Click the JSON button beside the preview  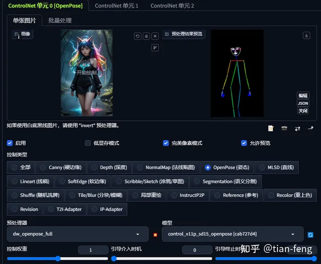tap(303, 103)
